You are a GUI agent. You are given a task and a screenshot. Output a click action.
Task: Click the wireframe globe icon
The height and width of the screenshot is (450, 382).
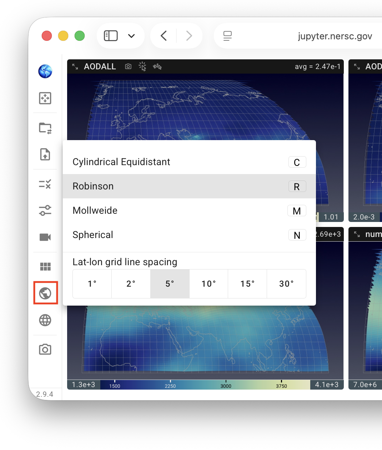[45, 320]
